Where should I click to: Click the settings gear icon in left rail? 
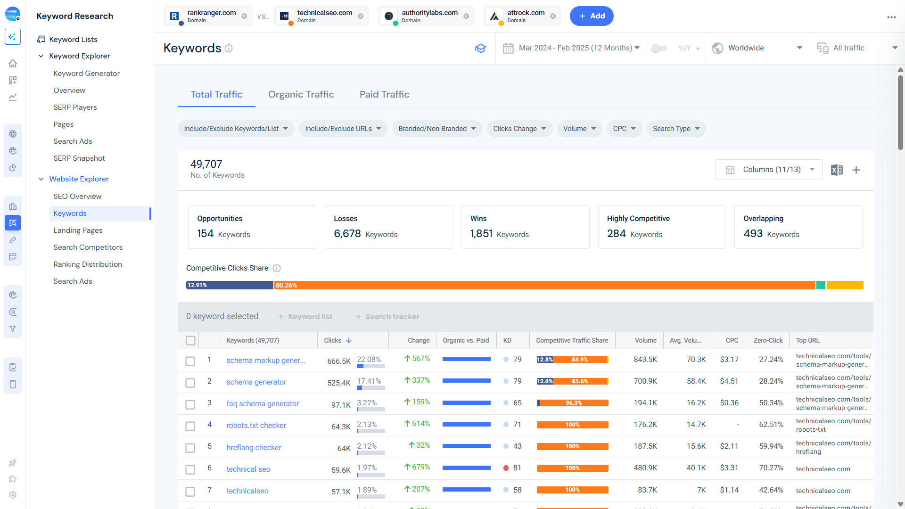point(13,495)
